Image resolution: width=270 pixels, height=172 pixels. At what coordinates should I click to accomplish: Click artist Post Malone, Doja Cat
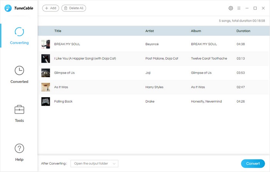click(162, 58)
